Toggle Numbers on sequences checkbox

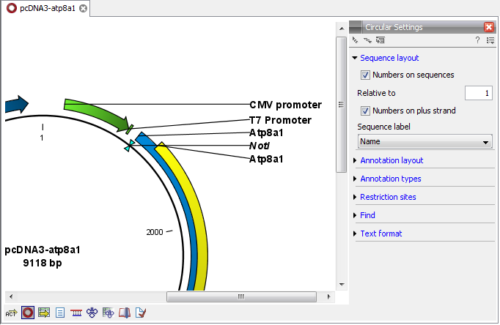pos(365,75)
